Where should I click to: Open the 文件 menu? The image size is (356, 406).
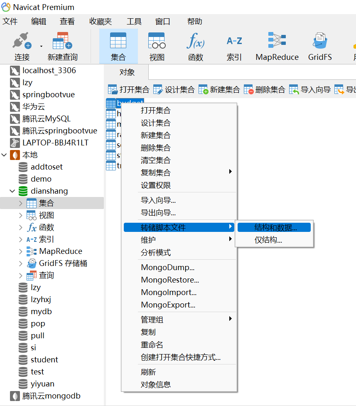[10, 21]
